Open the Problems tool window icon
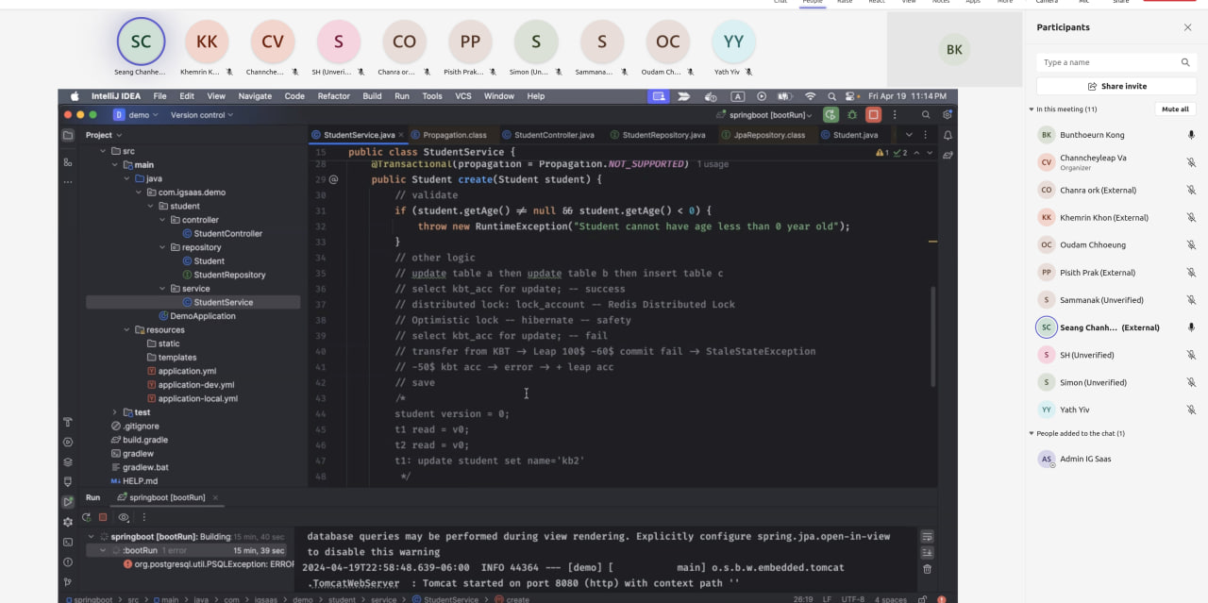1208x603 pixels. 68,561
